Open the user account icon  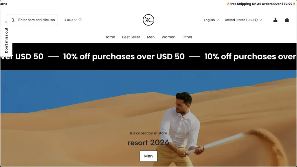pos(275,20)
